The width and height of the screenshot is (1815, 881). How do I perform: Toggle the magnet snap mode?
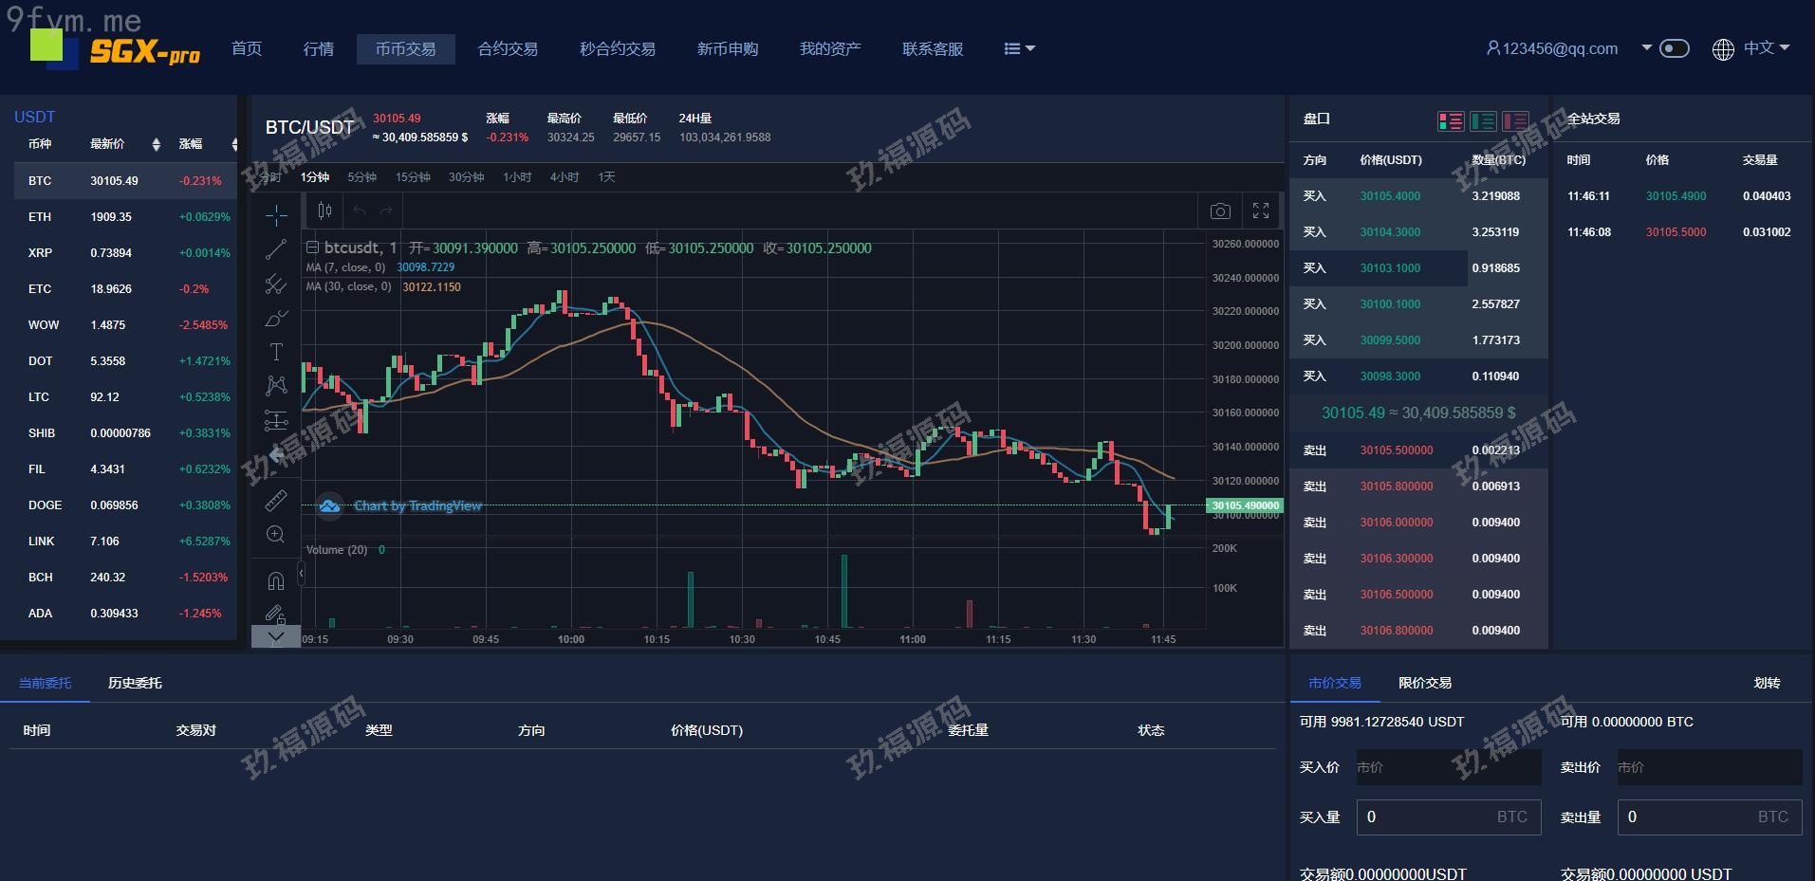click(x=276, y=580)
